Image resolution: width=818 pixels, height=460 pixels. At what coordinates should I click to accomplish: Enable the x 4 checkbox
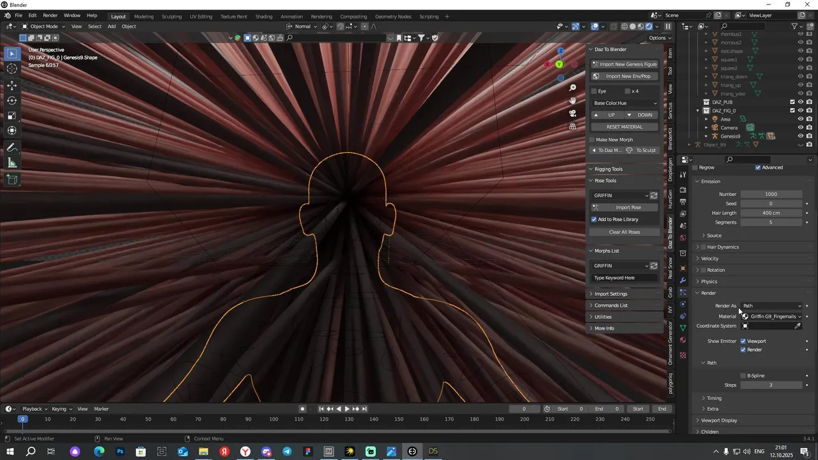pos(628,91)
